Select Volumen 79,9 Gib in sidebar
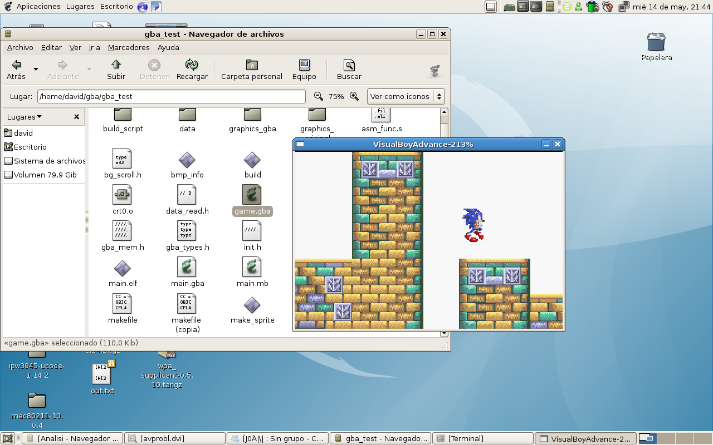The height and width of the screenshot is (445, 713). [40, 175]
